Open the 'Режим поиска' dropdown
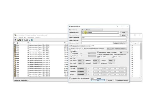The width and height of the screenshot is (166, 93). 92,30
